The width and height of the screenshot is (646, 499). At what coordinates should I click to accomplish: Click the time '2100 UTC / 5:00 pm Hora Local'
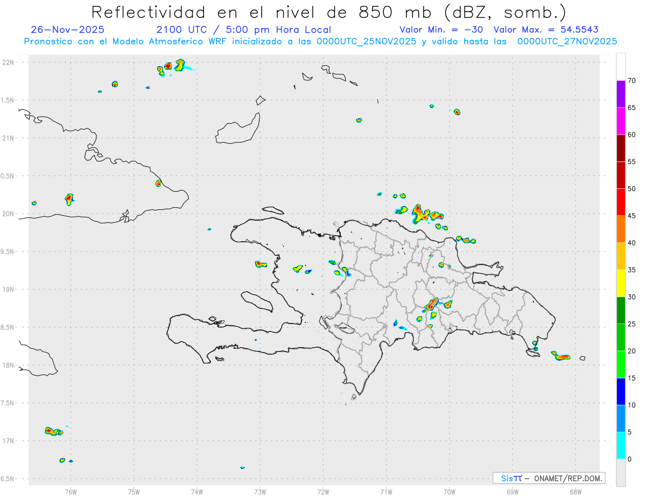click(243, 30)
